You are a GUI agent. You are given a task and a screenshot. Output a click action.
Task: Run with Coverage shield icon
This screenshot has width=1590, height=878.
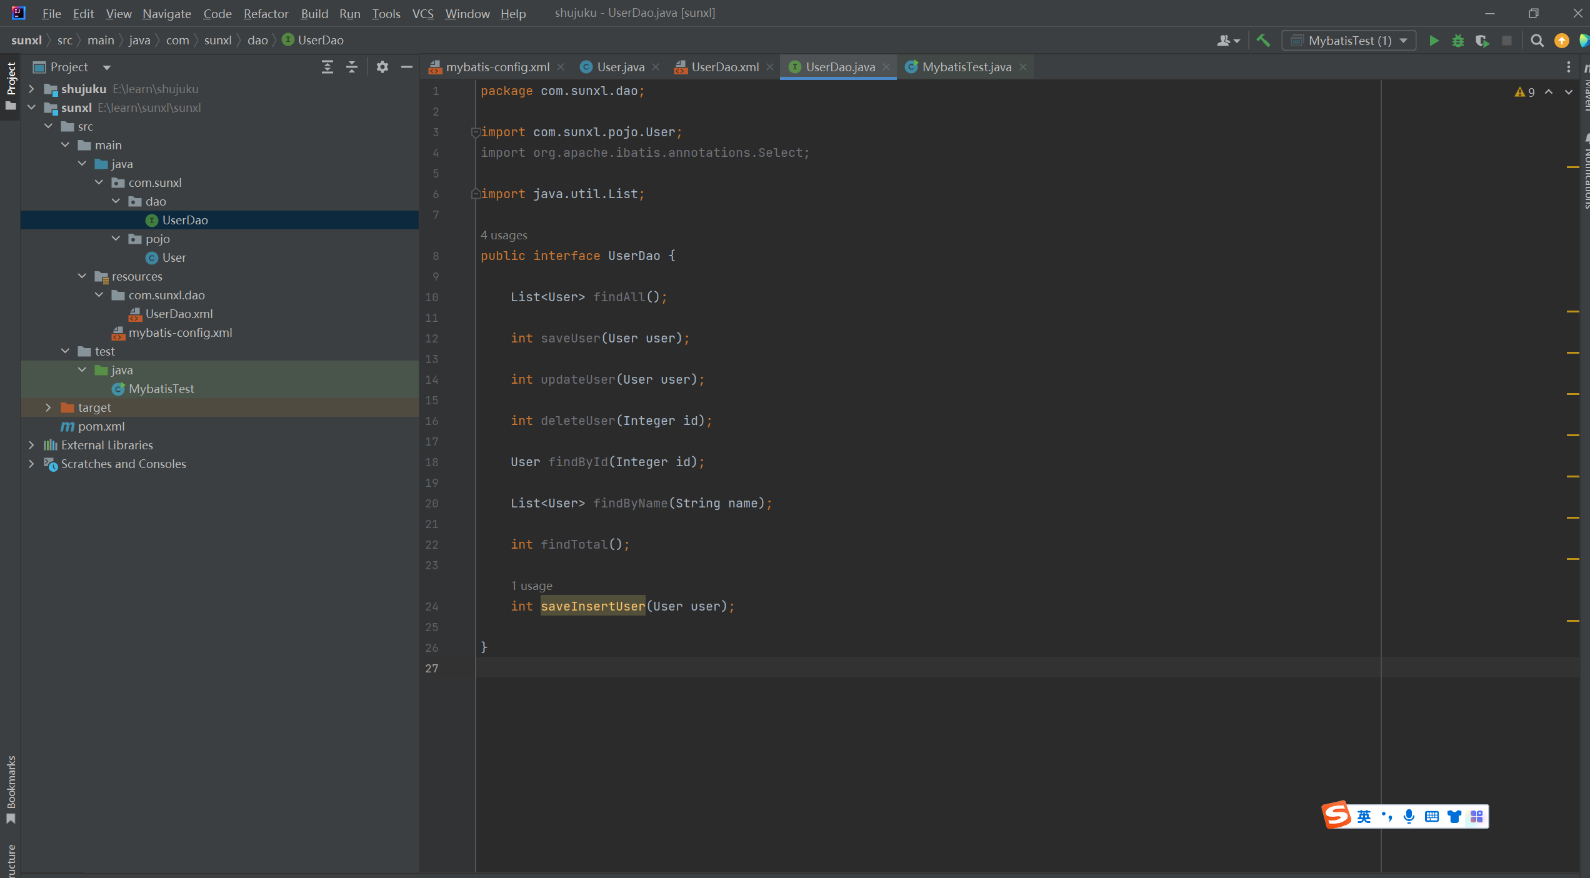[1482, 41]
